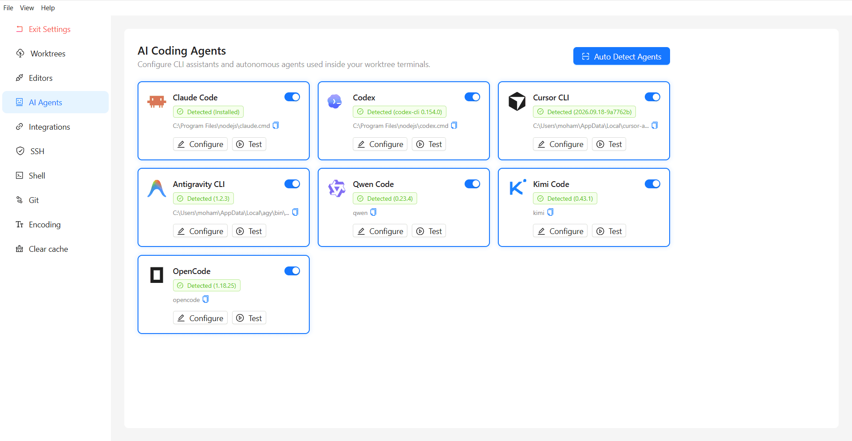
Task: Click the Claude Code agent logo
Action: click(x=157, y=102)
